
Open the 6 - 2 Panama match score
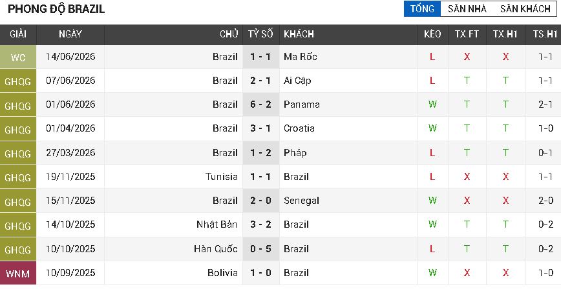click(261, 105)
